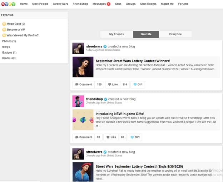Click verified badge on 3 weeks ago streetwars post

click(105, 152)
